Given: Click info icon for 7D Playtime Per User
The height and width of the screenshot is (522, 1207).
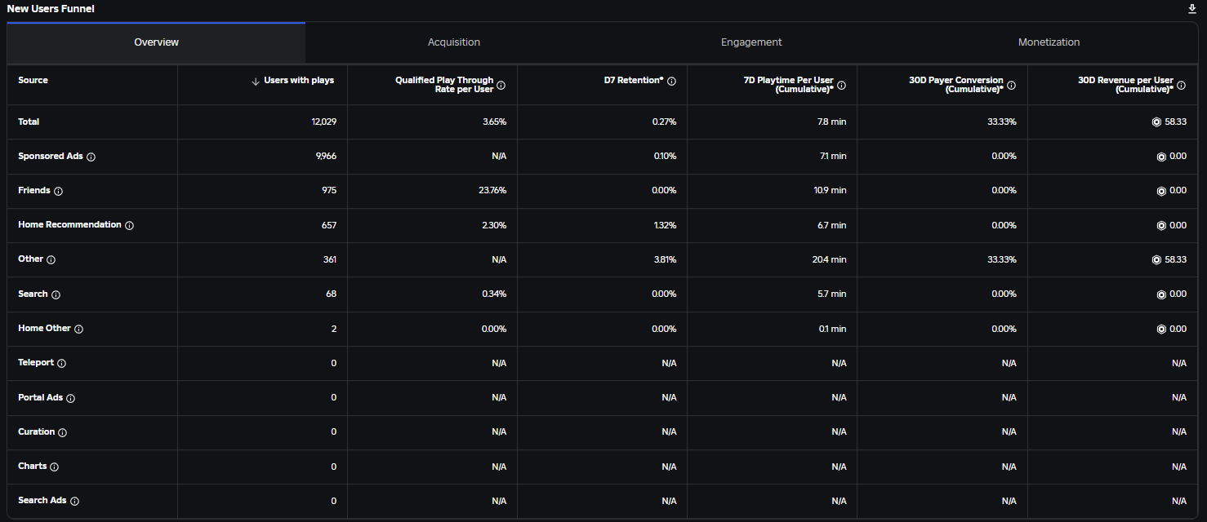Looking at the screenshot, I should 841,85.
